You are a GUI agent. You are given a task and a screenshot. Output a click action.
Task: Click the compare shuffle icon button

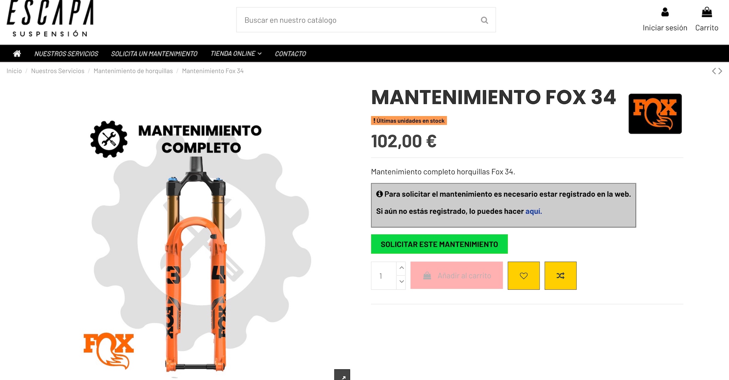pyautogui.click(x=560, y=276)
